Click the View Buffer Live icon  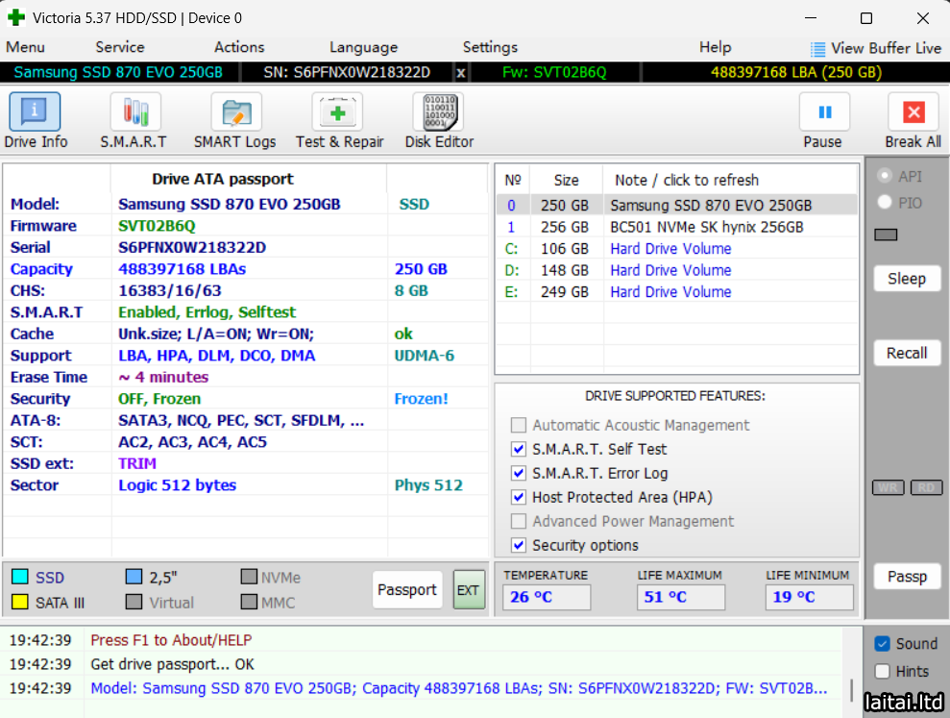(x=817, y=49)
